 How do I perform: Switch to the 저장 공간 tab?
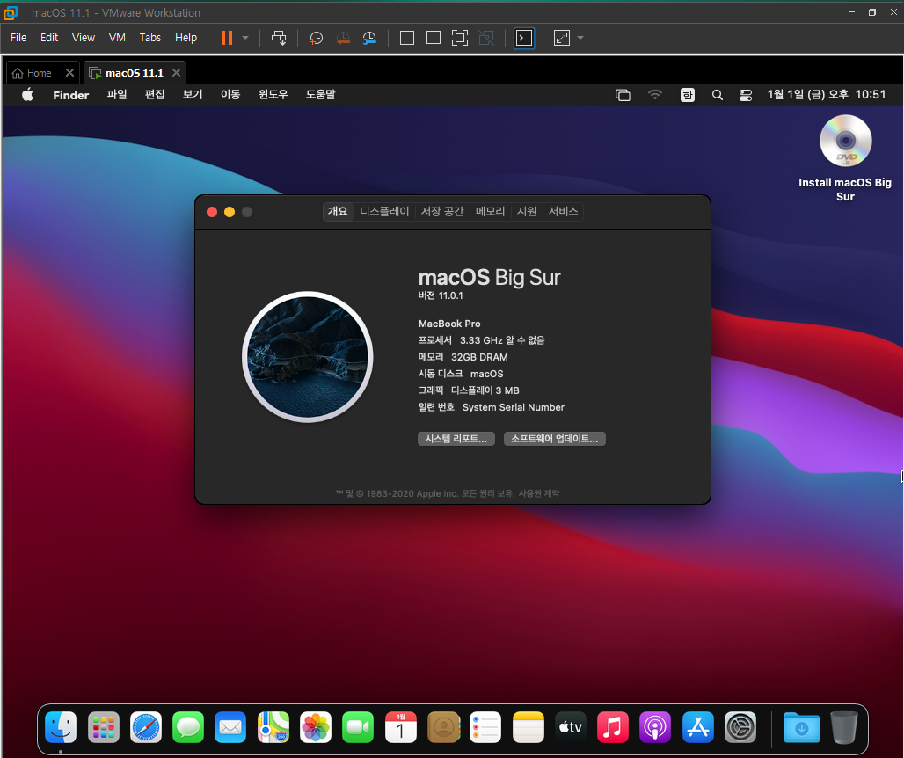442,212
